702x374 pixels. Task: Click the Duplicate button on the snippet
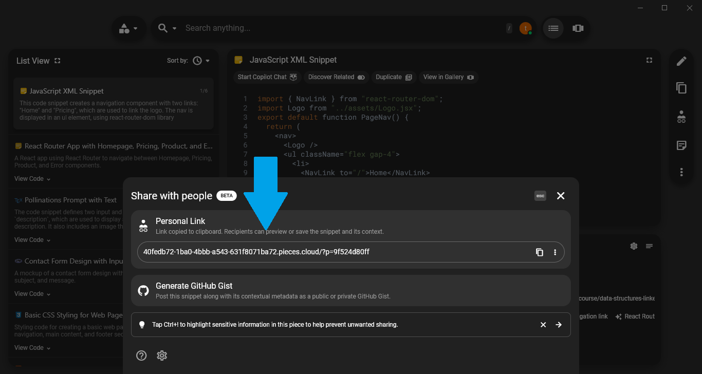pos(394,77)
